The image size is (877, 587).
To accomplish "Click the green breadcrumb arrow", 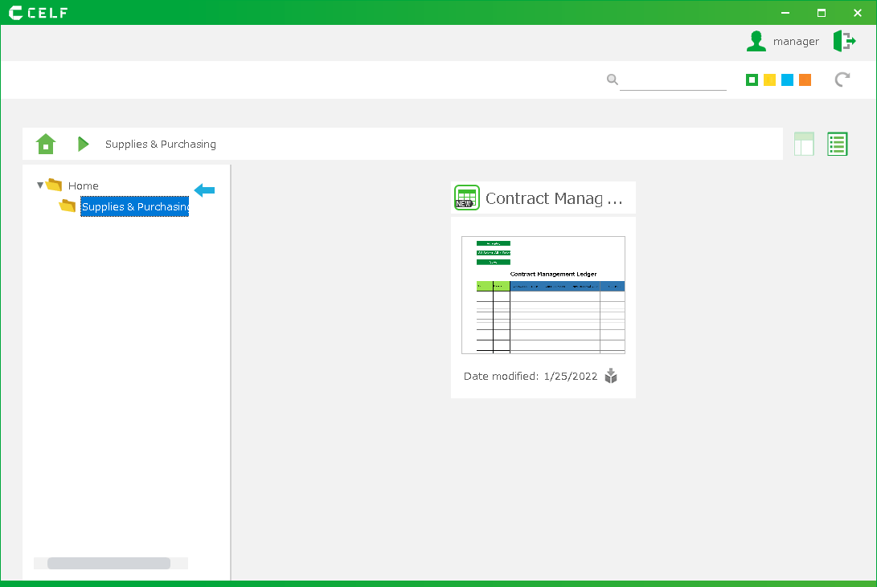I will pos(83,144).
